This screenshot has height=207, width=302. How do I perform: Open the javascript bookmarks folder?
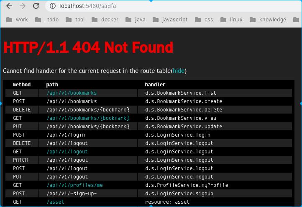170,19
